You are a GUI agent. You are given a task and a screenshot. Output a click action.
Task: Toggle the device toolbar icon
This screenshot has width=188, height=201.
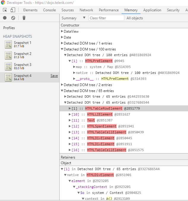tap(13, 10)
